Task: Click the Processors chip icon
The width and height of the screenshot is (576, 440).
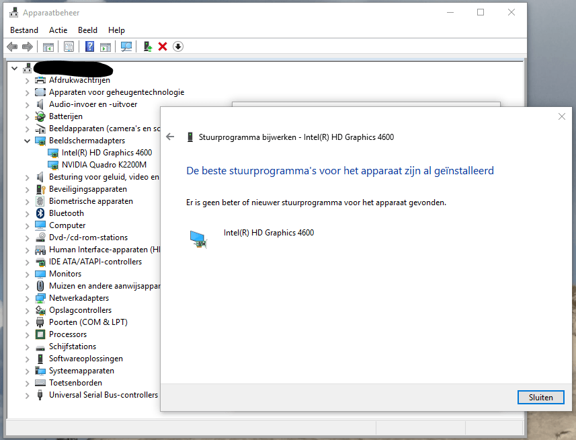Action: [40, 334]
